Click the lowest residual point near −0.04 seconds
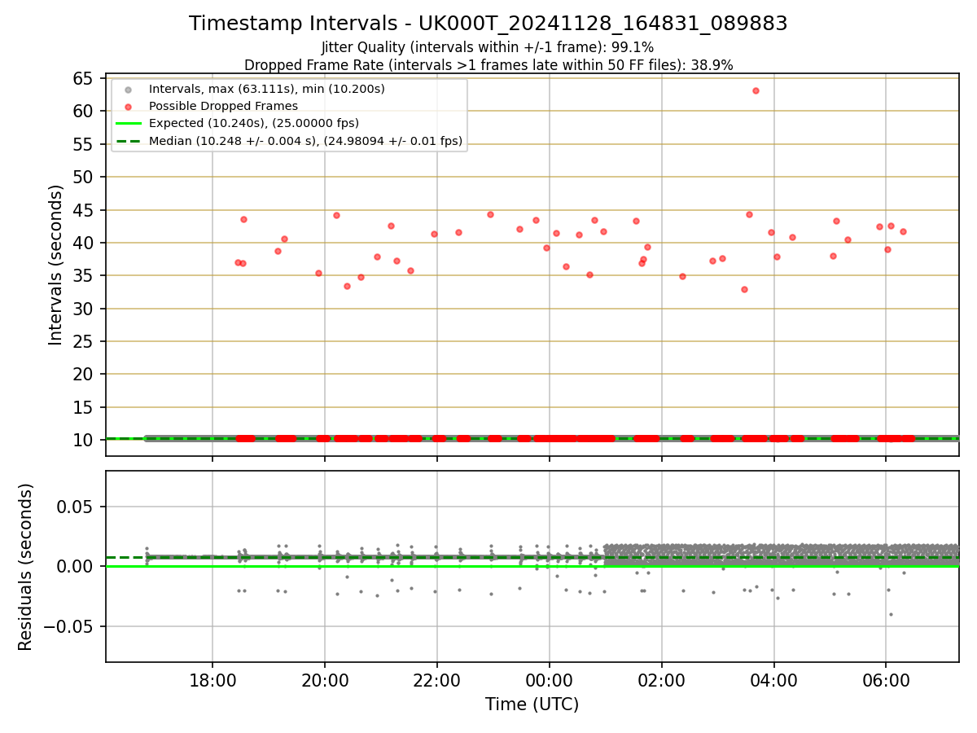 [891, 614]
